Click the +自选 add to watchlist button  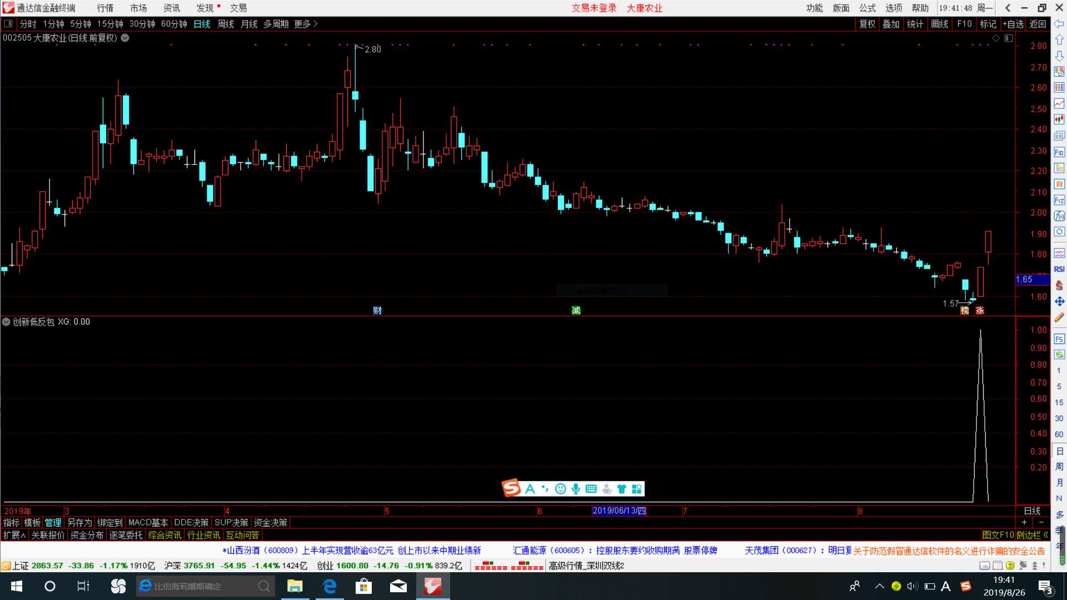(x=1013, y=24)
